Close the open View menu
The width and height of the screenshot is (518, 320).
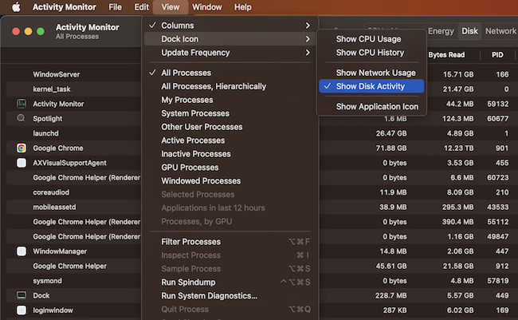171,7
